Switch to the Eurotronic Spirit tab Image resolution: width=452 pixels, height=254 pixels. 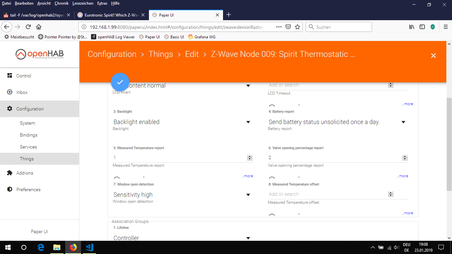coord(111,15)
